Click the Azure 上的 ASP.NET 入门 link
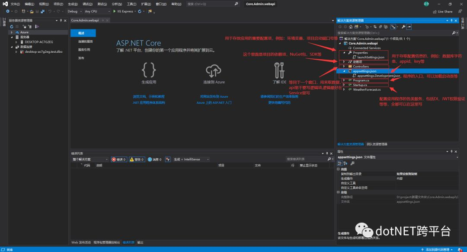Screen dimensions: 467x252 pos(214,102)
